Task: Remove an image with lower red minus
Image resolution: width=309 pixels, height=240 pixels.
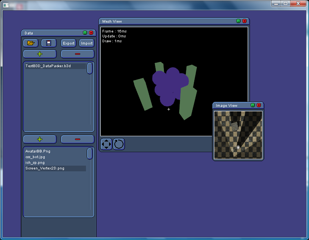Action: click(x=78, y=139)
